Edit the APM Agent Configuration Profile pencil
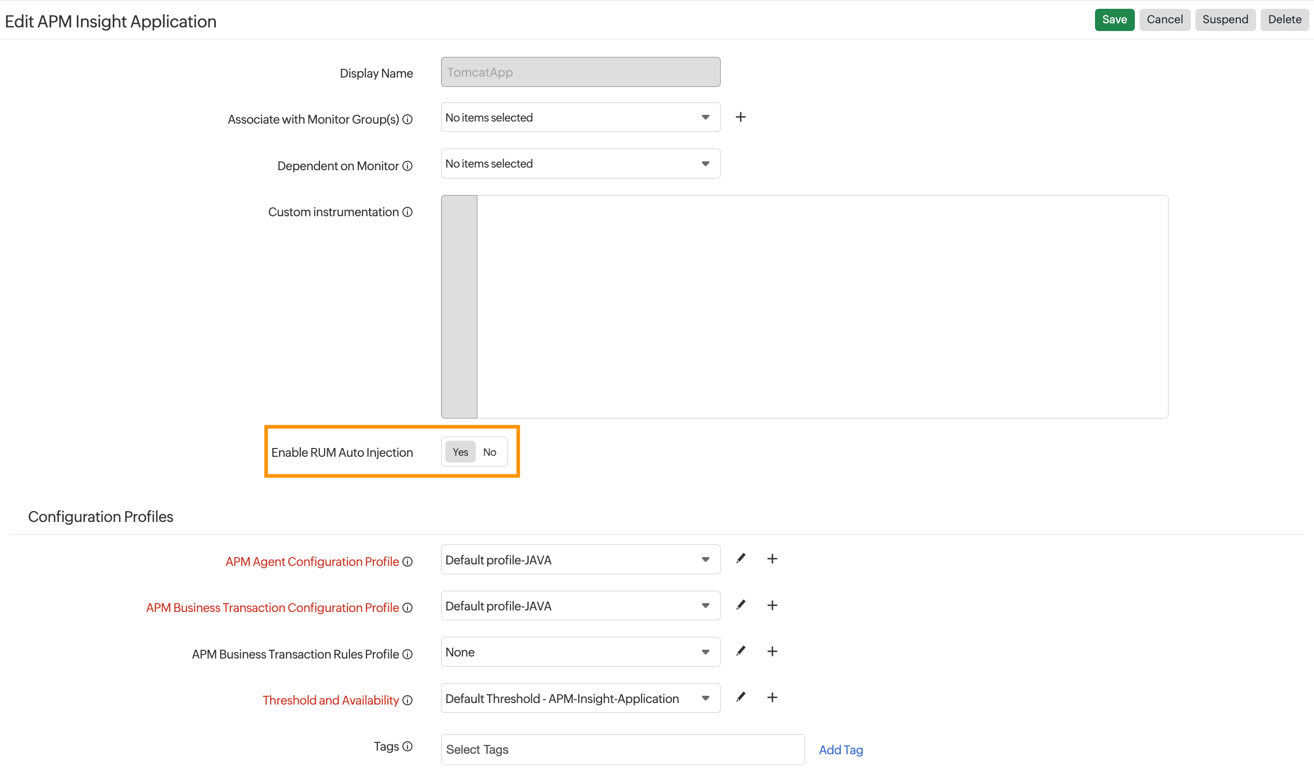 click(x=740, y=559)
